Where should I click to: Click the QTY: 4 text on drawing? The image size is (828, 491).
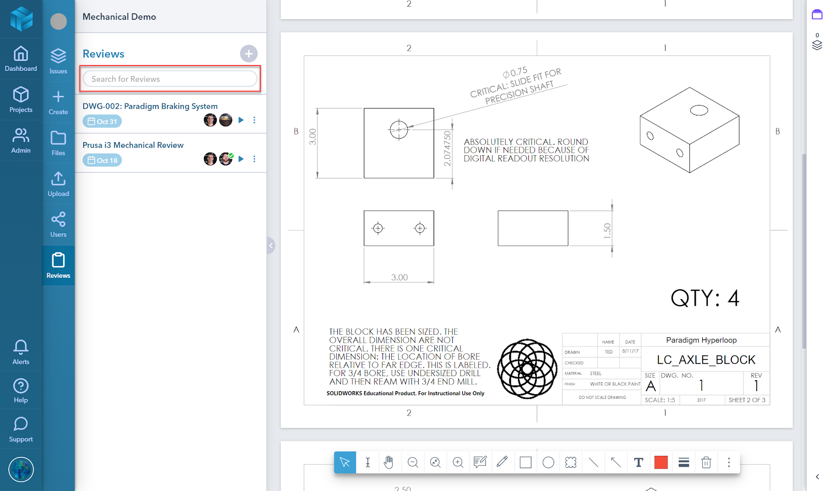[x=705, y=298]
